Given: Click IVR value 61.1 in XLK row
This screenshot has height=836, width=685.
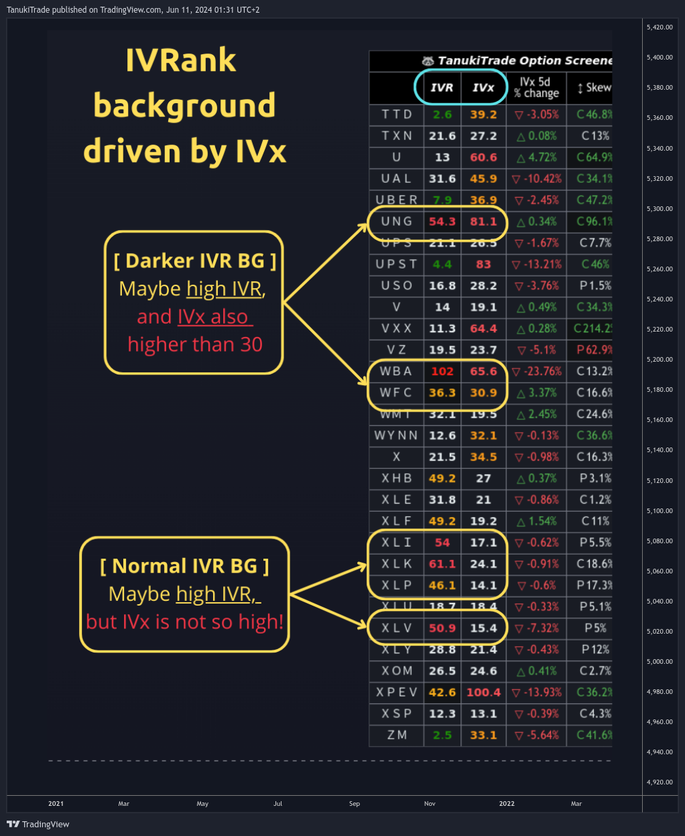Looking at the screenshot, I should [442, 565].
